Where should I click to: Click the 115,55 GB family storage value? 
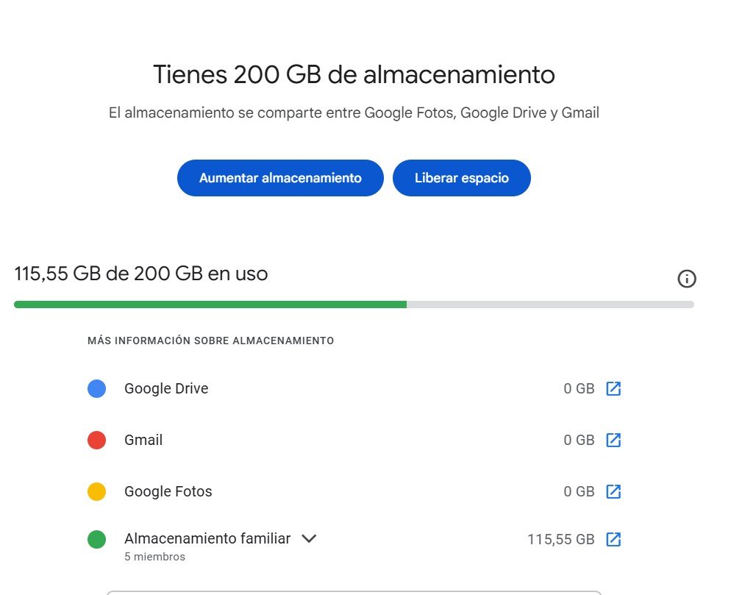click(x=560, y=539)
